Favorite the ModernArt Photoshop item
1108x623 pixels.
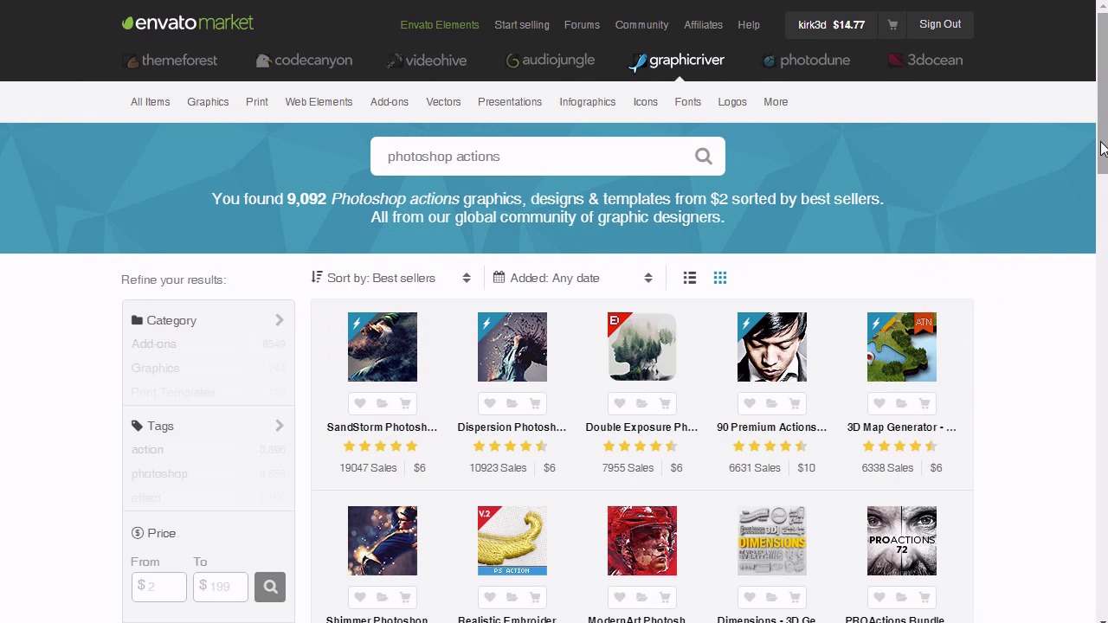[x=619, y=597]
